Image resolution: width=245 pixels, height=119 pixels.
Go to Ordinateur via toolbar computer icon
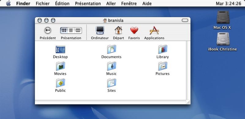coord(100,30)
